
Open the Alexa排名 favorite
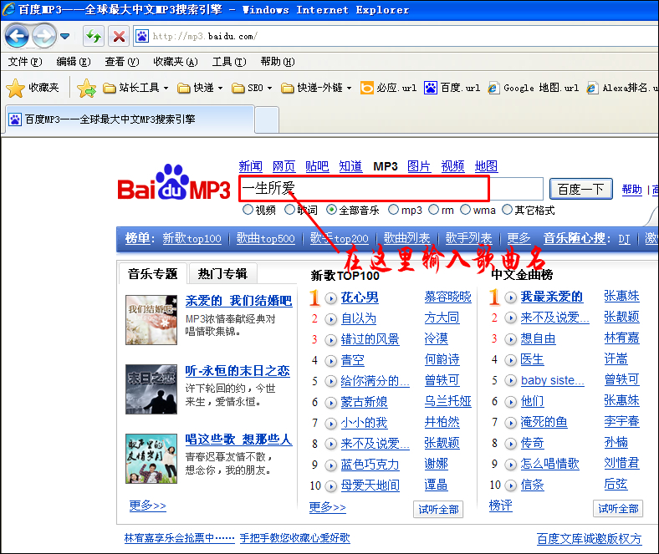(x=623, y=88)
